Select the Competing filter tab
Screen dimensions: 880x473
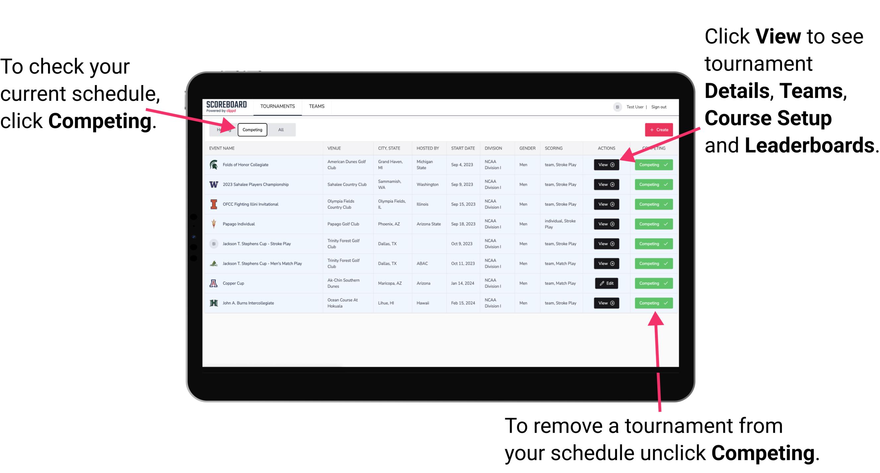point(251,129)
